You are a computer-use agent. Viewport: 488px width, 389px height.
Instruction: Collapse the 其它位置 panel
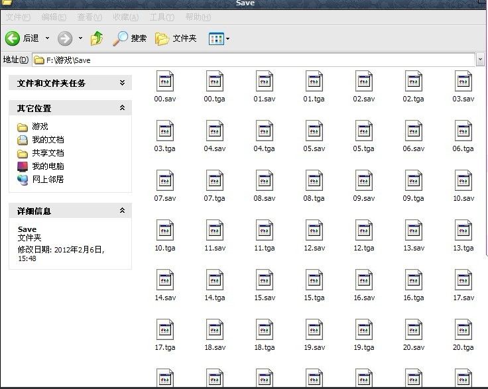point(122,108)
